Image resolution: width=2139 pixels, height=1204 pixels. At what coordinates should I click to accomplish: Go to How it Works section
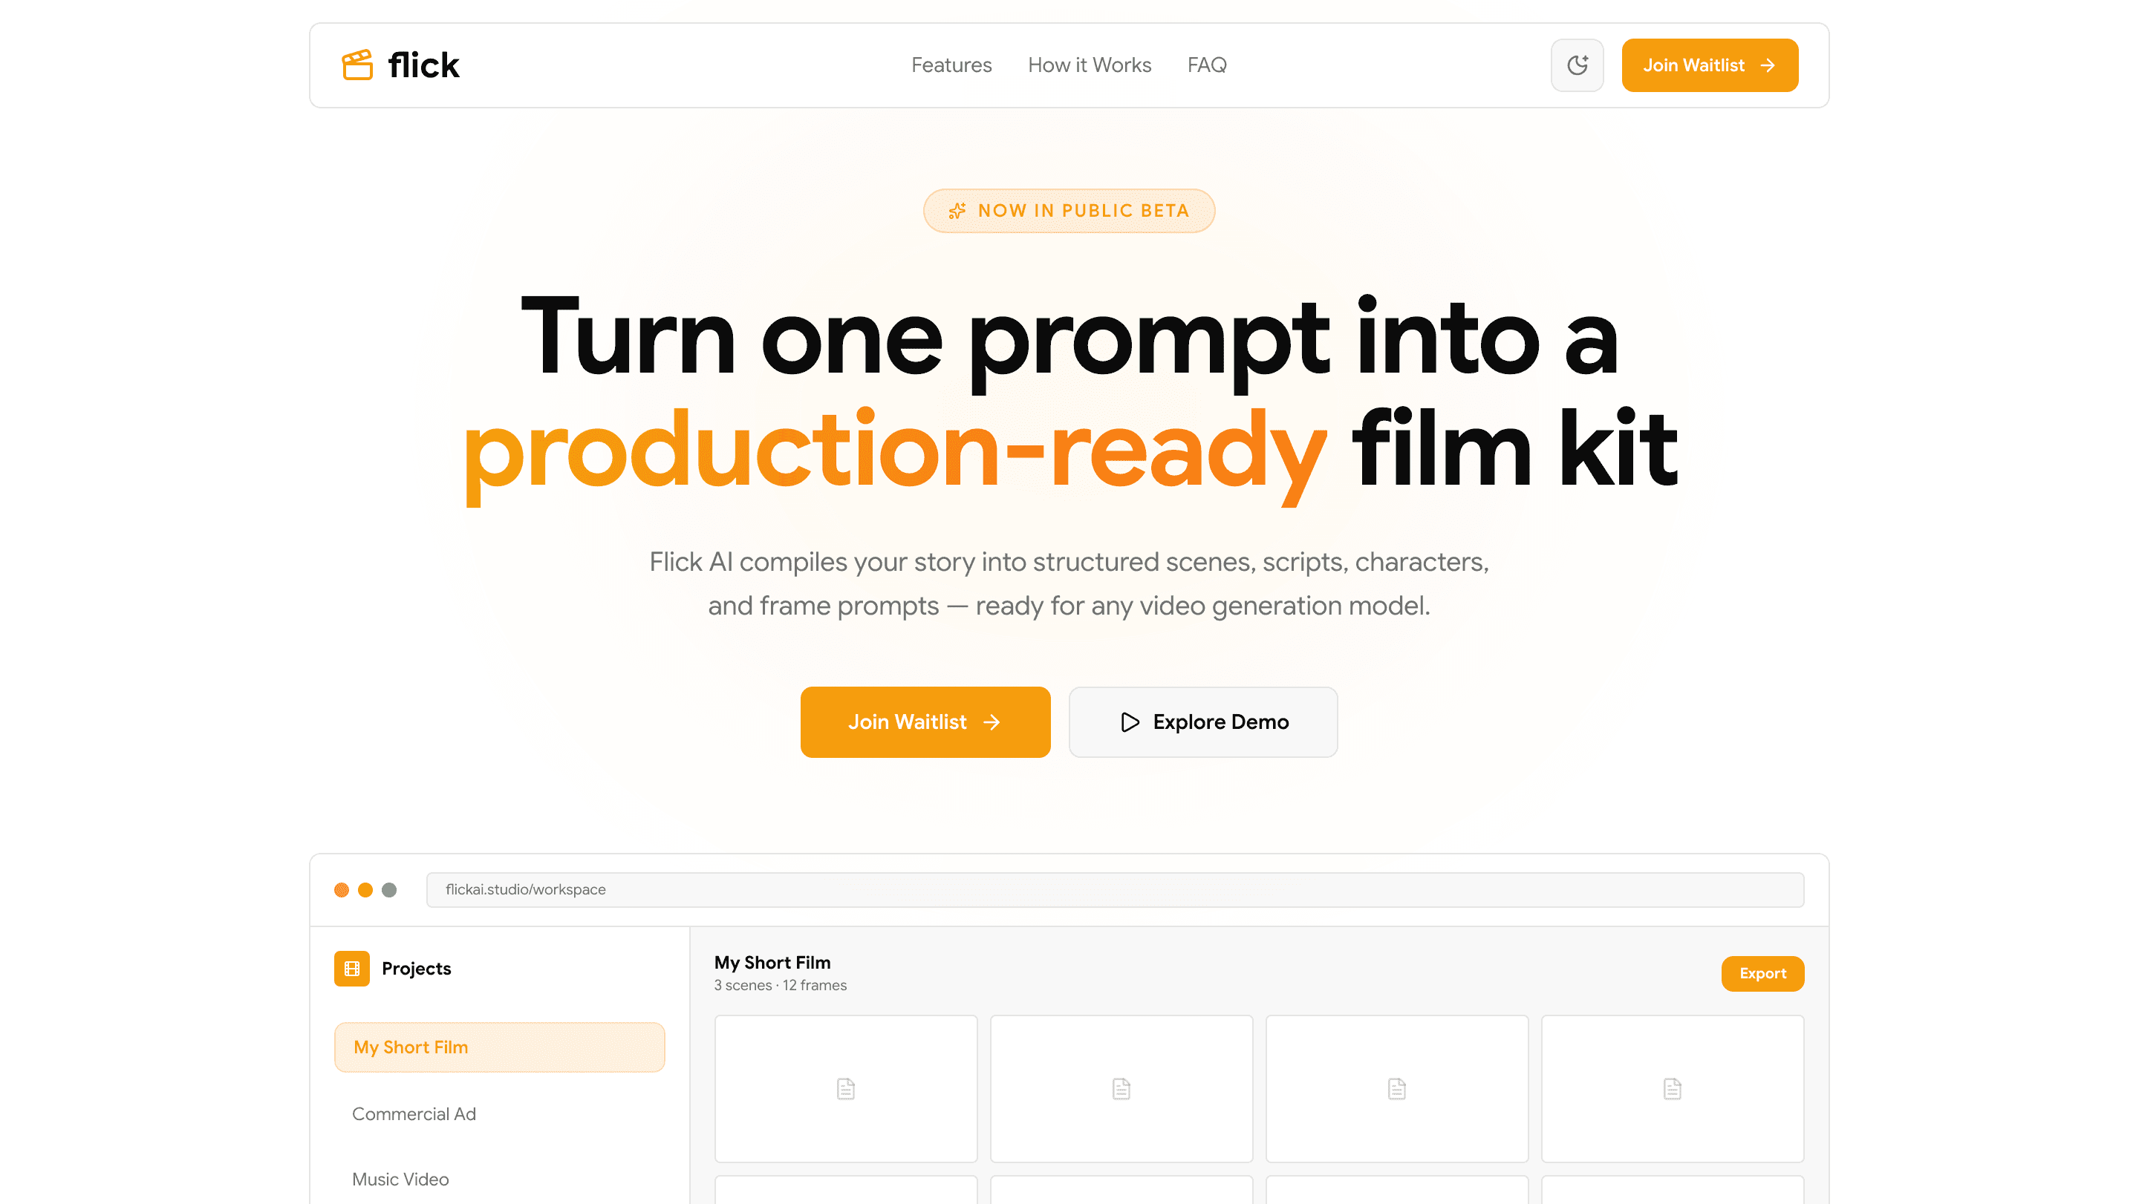(x=1089, y=65)
